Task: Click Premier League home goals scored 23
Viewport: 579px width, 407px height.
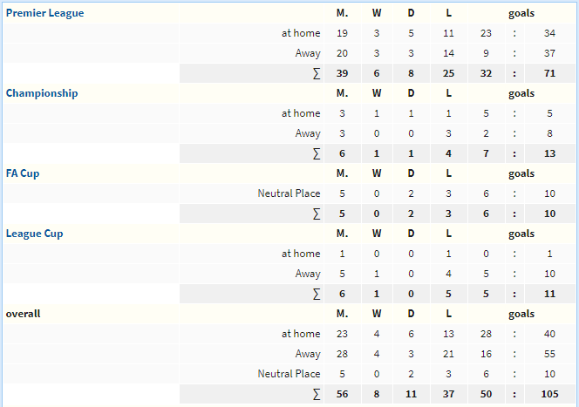Action: point(486,33)
